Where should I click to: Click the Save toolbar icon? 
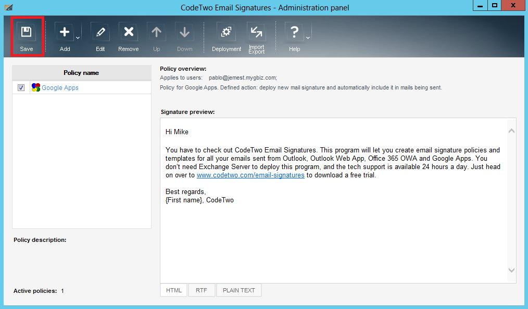pos(26,32)
